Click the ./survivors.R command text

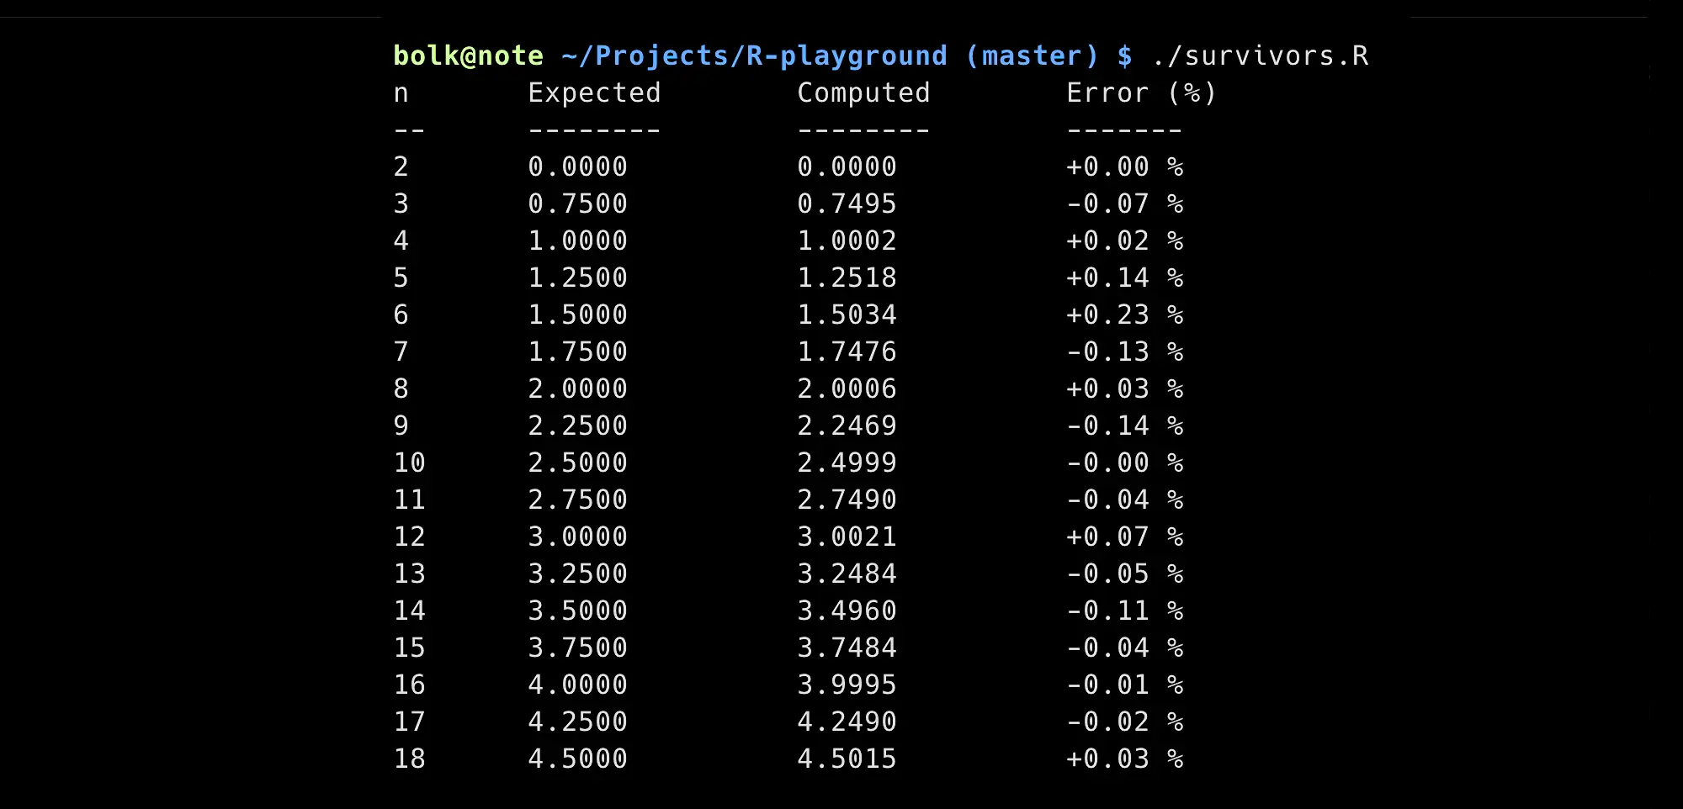tap(1260, 56)
